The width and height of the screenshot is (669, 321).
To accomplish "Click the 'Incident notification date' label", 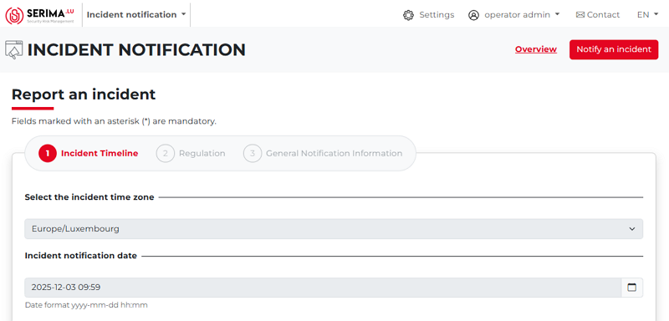I will 81,256.
